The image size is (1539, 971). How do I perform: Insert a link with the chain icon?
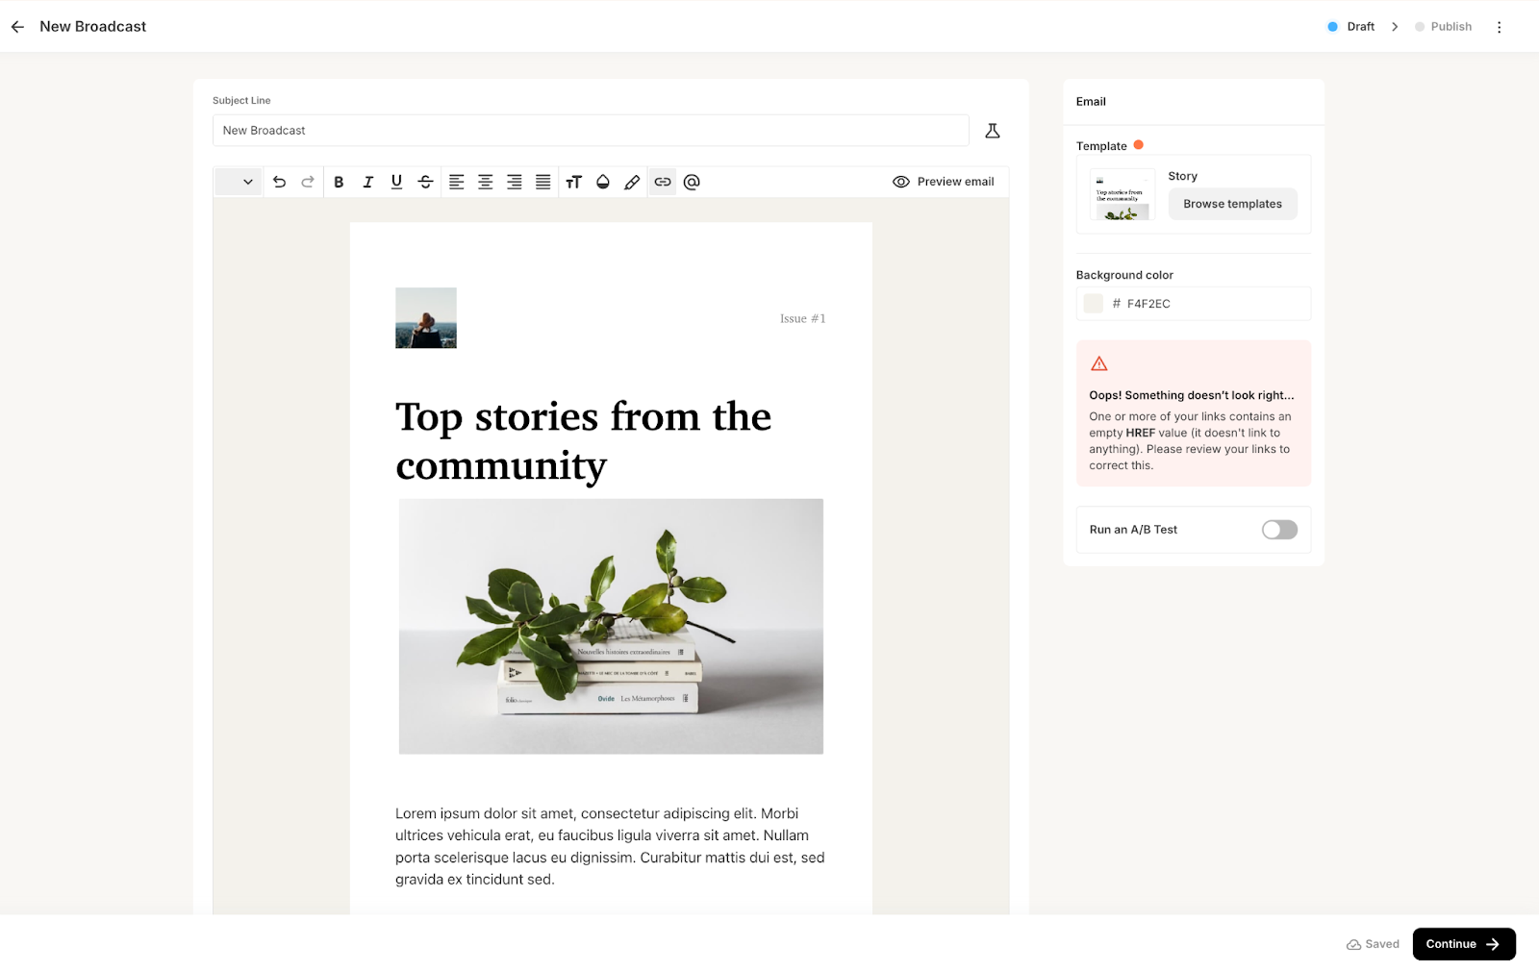pos(663,182)
